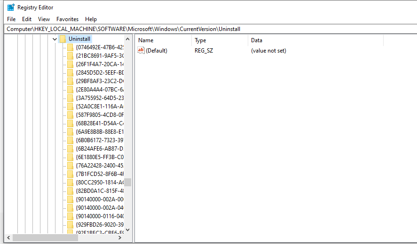Click folder icon of {6B24AFE6-AB87 key
This screenshot has height=244, width=417.
point(70,149)
